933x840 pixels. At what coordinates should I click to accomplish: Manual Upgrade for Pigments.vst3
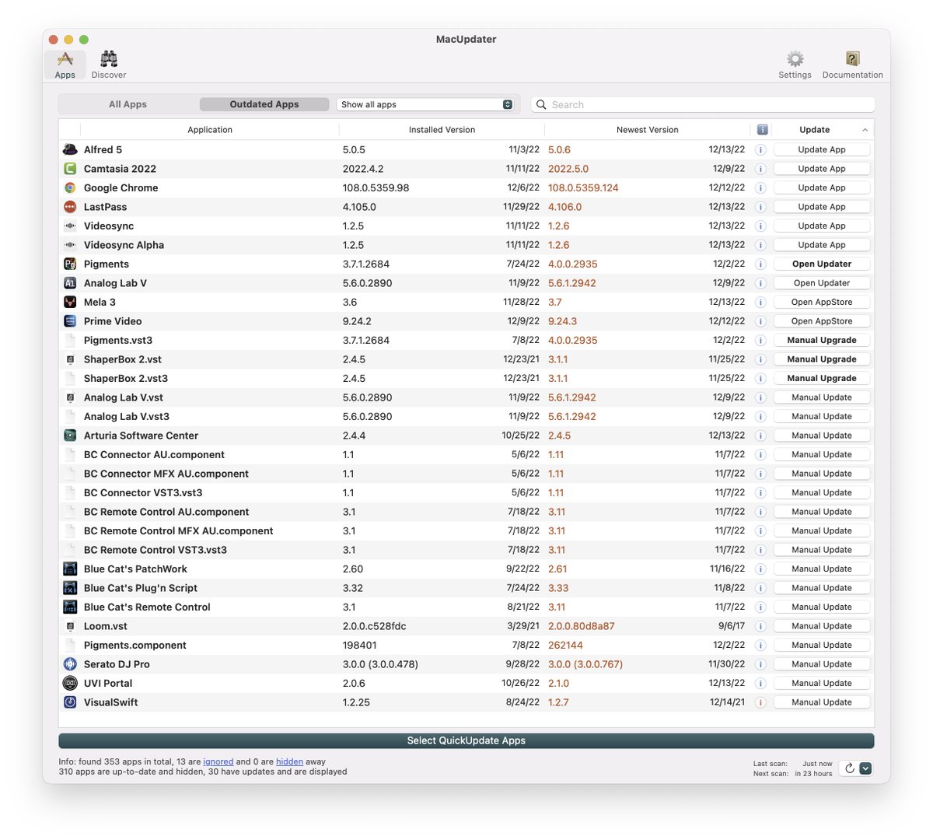pos(822,340)
